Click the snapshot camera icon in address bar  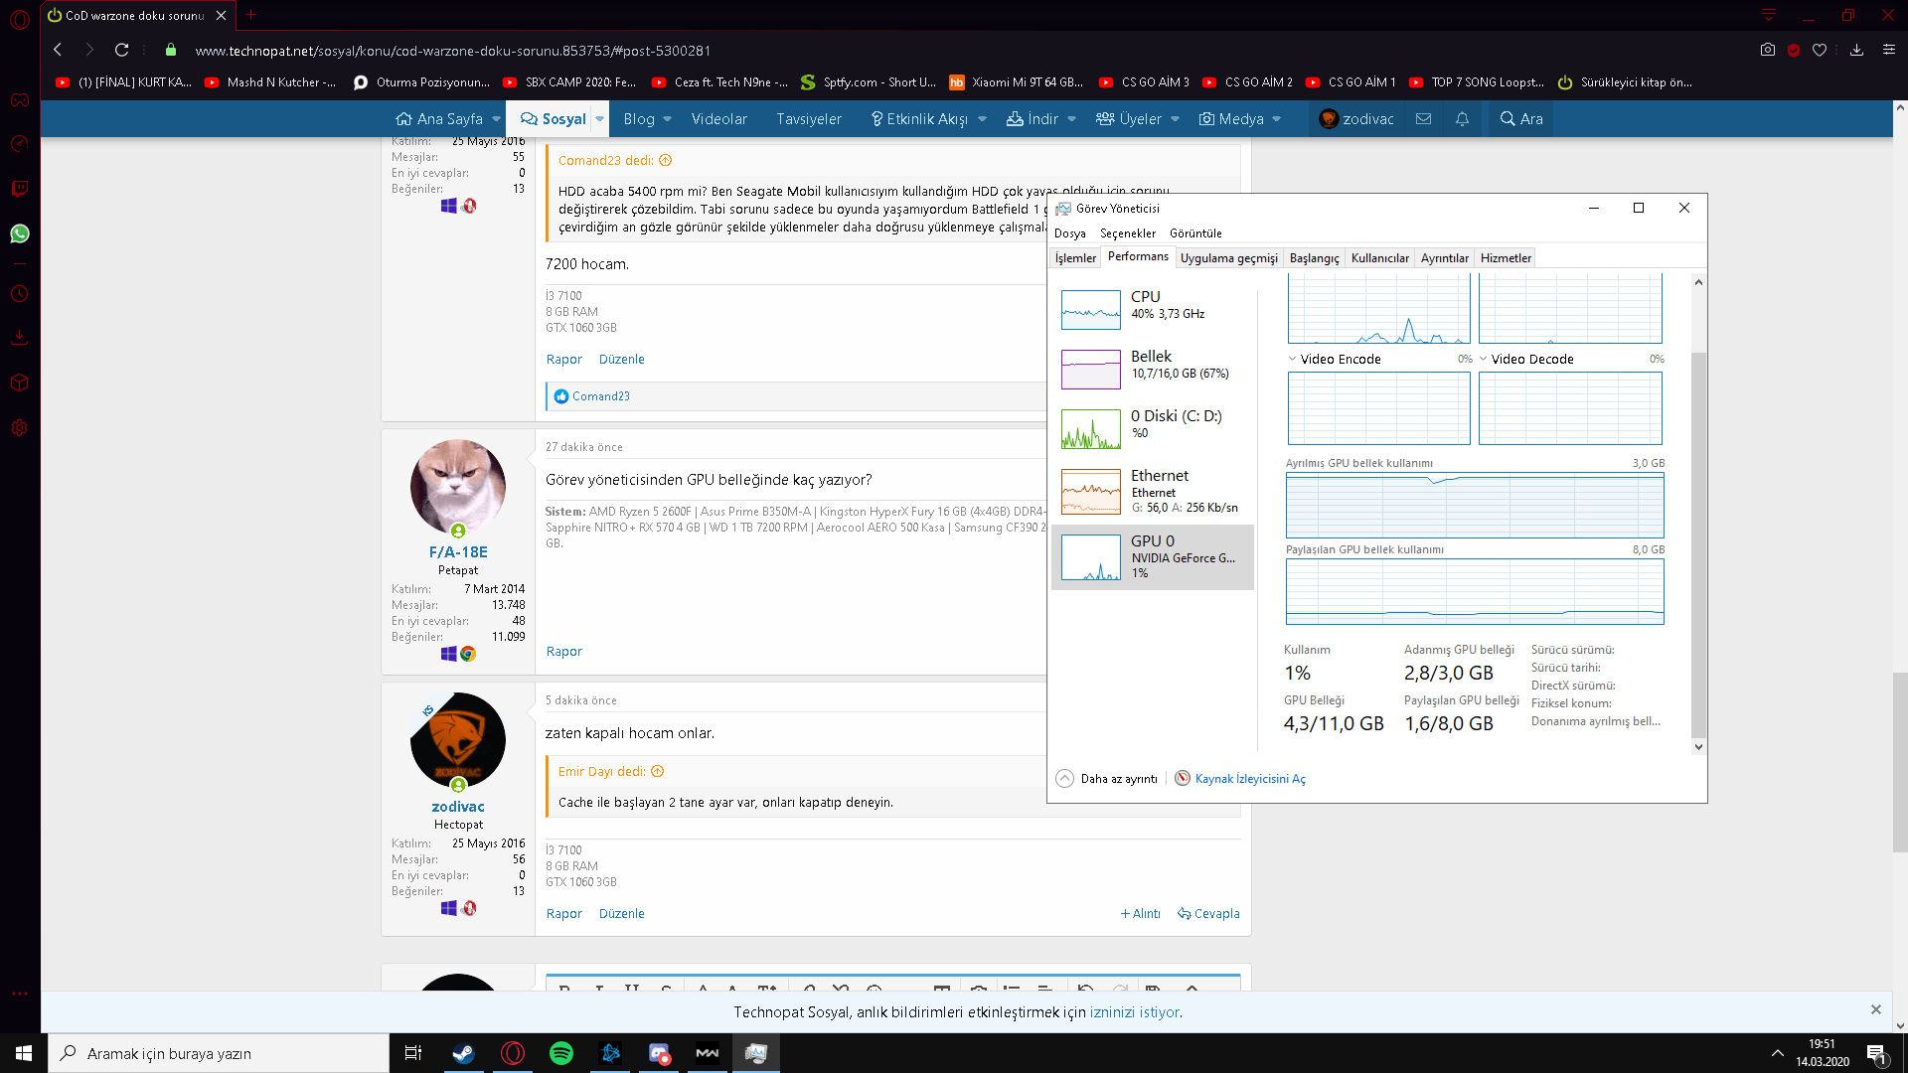coord(1767,50)
